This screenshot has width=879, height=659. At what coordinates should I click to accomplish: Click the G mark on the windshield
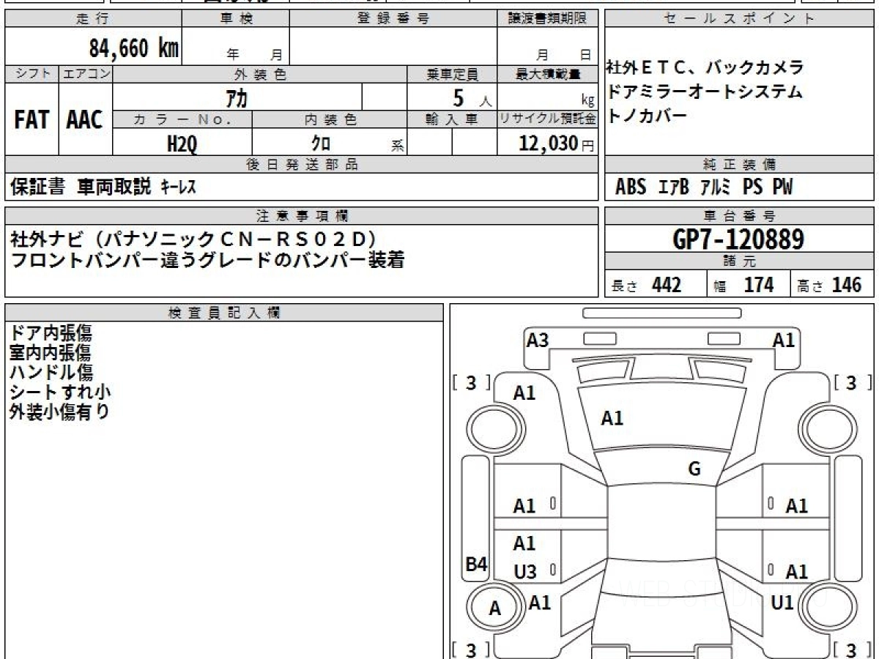click(694, 469)
